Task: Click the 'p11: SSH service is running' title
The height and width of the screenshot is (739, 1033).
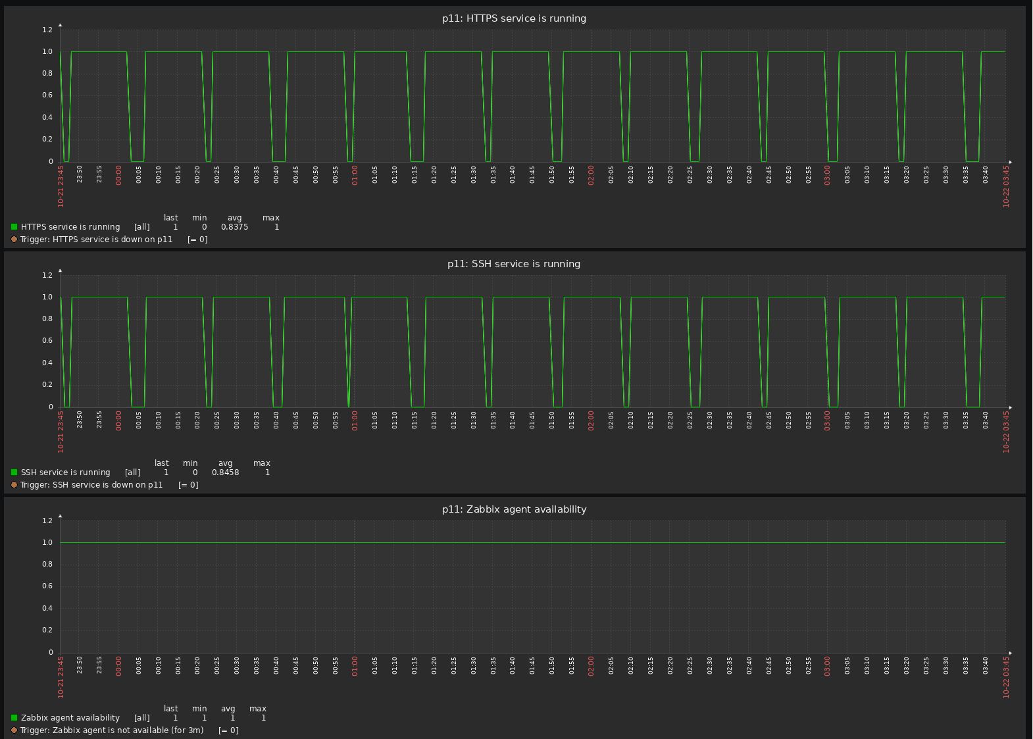Action: coord(514,264)
